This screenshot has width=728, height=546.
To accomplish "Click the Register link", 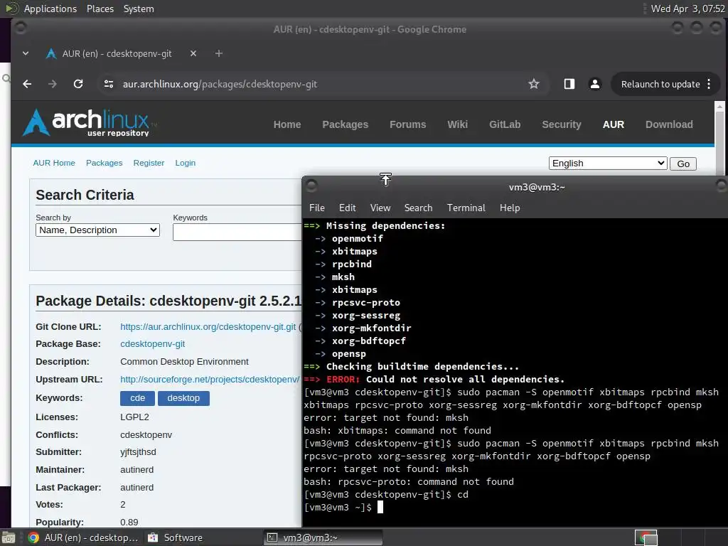I will (x=149, y=163).
